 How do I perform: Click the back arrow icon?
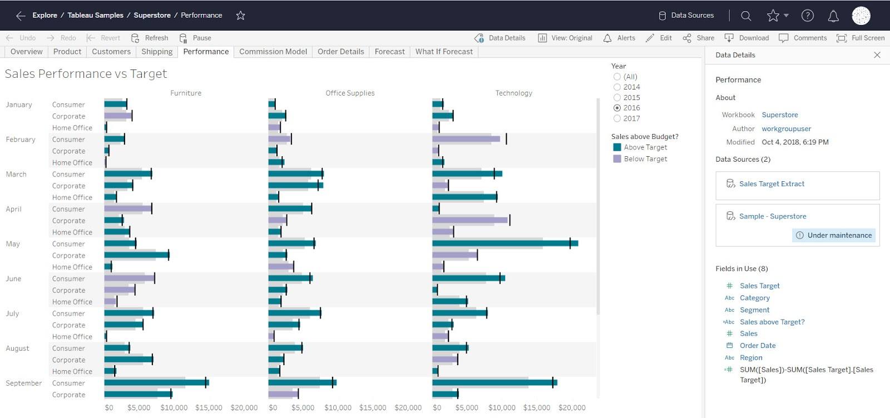[x=21, y=16]
